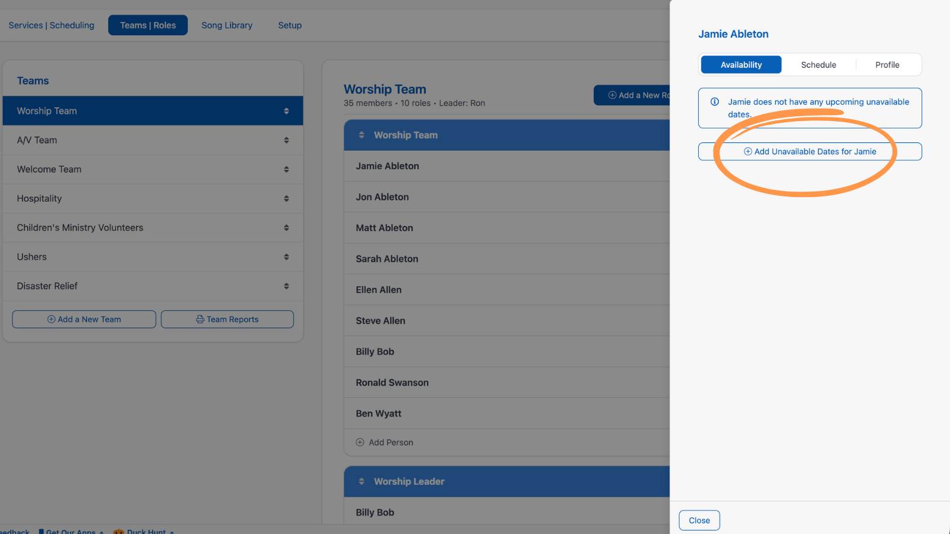The width and height of the screenshot is (950, 534).
Task: Click the sort arrows on Children's Ministry Volunteers
Action: click(x=286, y=227)
